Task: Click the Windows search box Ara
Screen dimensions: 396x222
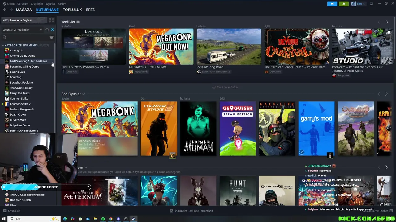Action: tap(34, 219)
